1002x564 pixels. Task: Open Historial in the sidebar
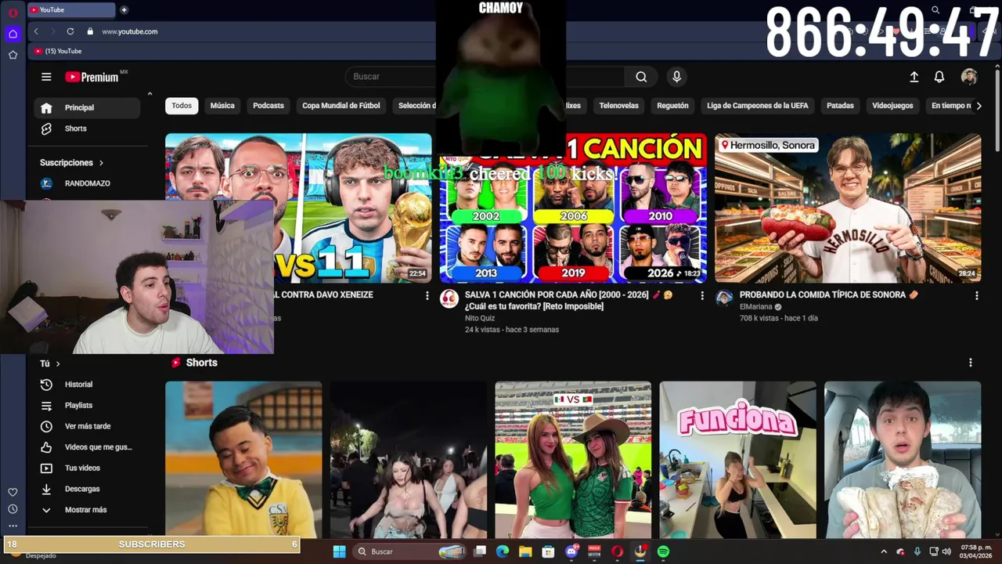[x=87, y=385]
